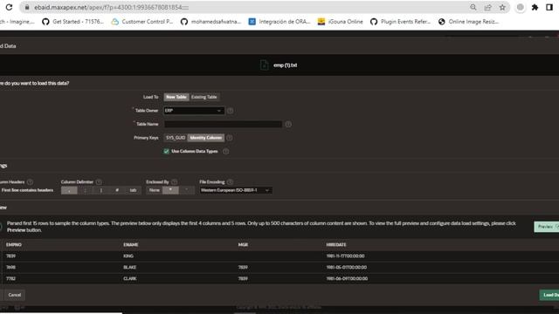Image resolution: width=559 pixels, height=314 pixels.
Task: Select comma column delimiter
Action: click(69, 190)
